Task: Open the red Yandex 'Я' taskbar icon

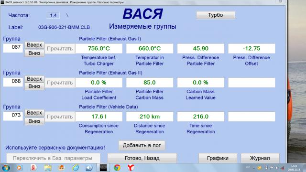Action: click(x=33, y=168)
